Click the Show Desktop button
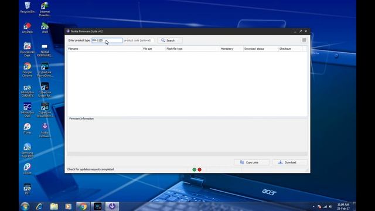This screenshot has width=375, height=211. click(354, 206)
